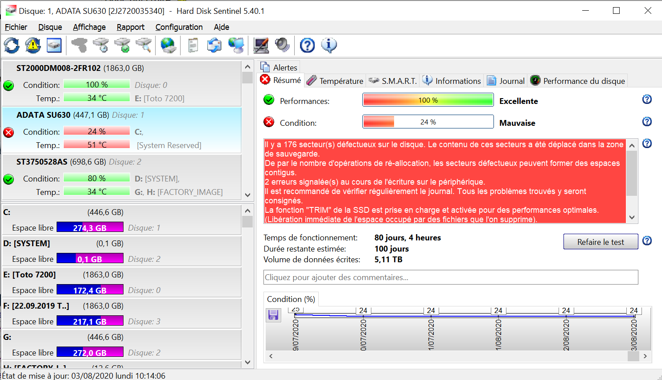Image resolution: width=662 pixels, height=380 pixels.
Task: Click the help icon next to Refaire le test
Action: [647, 241]
